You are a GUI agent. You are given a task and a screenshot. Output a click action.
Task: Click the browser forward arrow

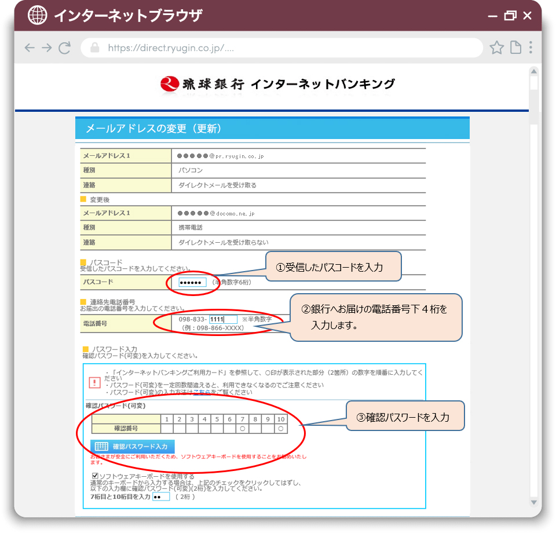pyautogui.click(x=47, y=48)
